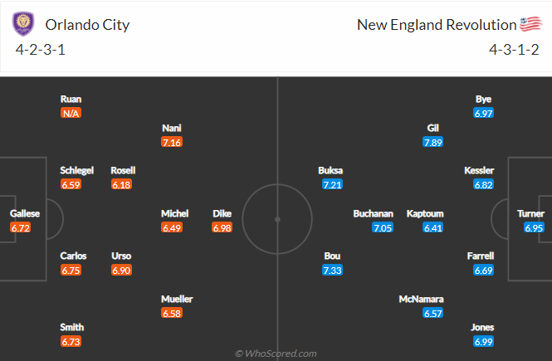Click Ruan's N/A rating badge
The width and height of the screenshot is (552, 361).
71,113
